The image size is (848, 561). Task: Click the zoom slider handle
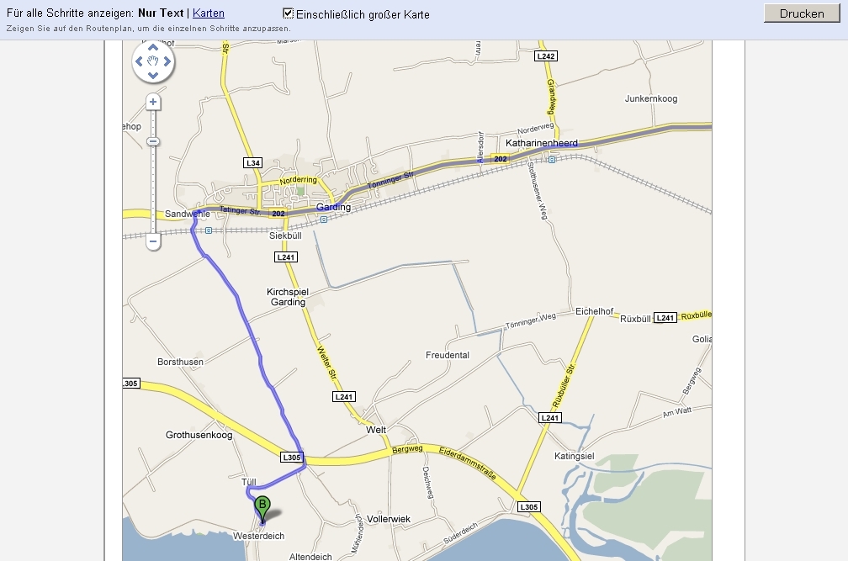click(153, 141)
